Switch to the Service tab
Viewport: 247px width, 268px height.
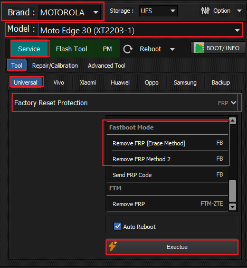[29, 49]
